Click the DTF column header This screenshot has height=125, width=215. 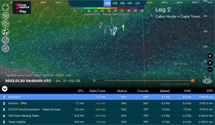tap(210, 91)
